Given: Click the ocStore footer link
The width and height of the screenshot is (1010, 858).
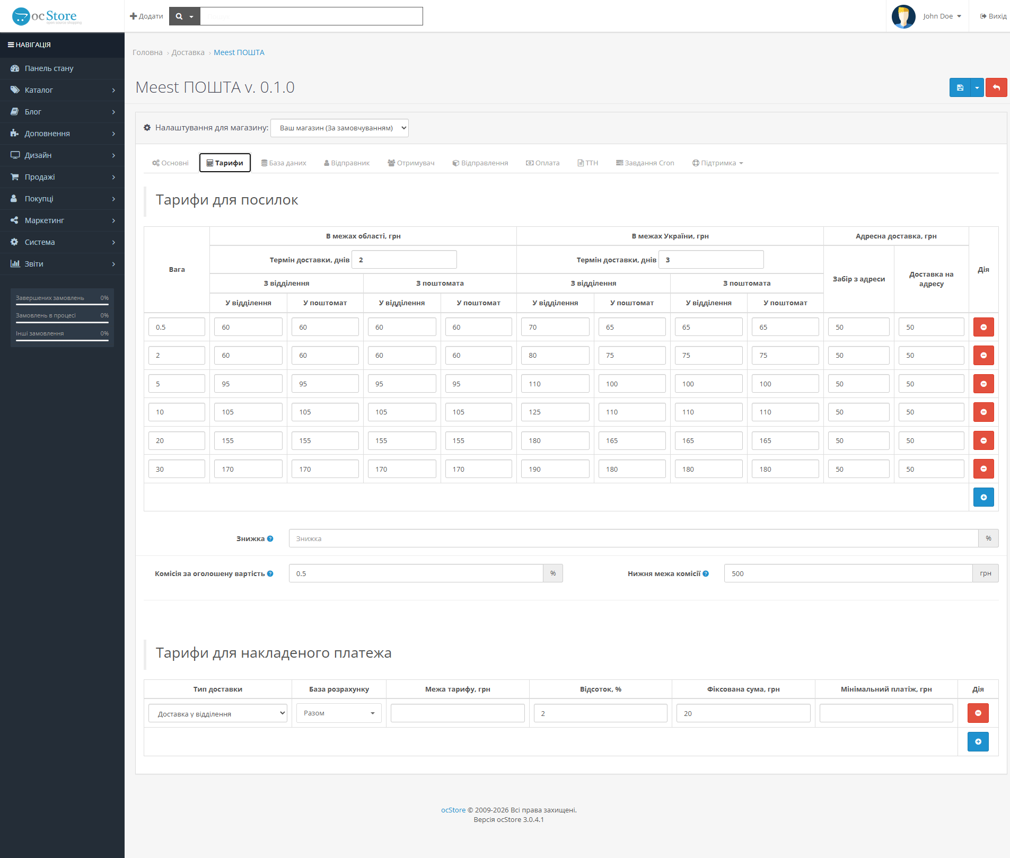Looking at the screenshot, I should point(453,810).
